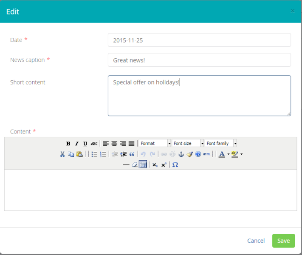Open the text color picker arrow
This screenshot has height=255, width=302.
point(228,154)
